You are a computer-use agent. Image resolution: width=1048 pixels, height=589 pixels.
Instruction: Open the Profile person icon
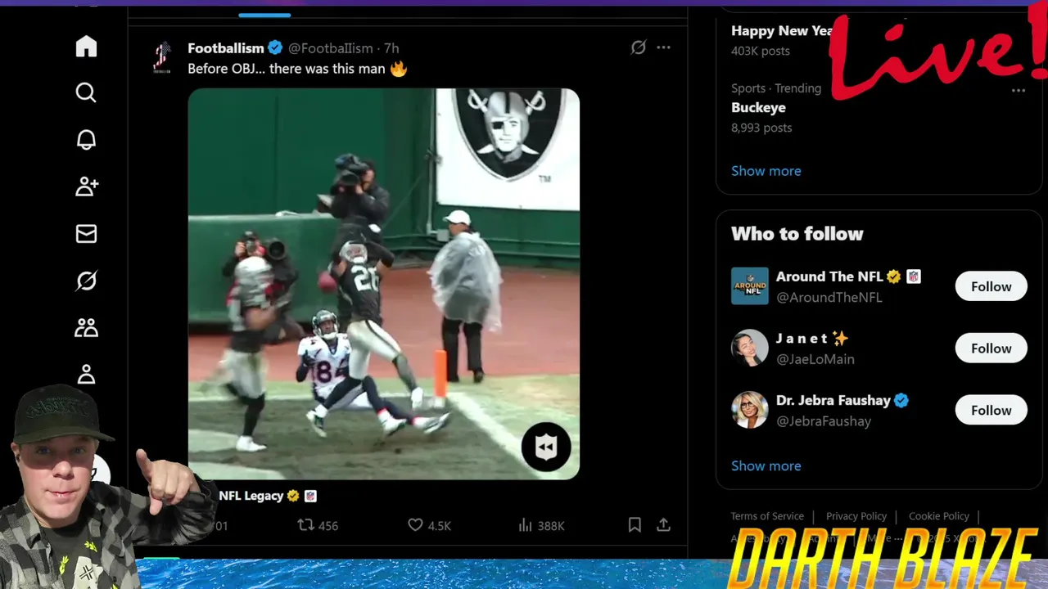coord(86,375)
